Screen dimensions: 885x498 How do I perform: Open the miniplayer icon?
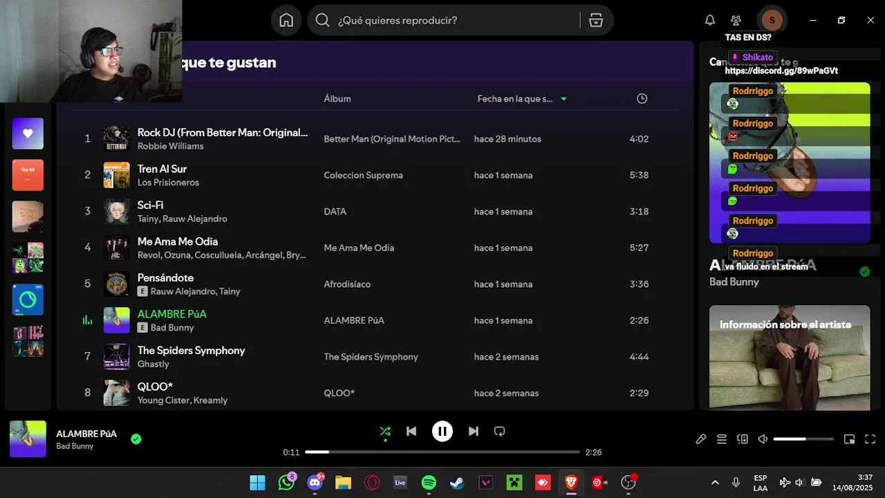pos(849,439)
